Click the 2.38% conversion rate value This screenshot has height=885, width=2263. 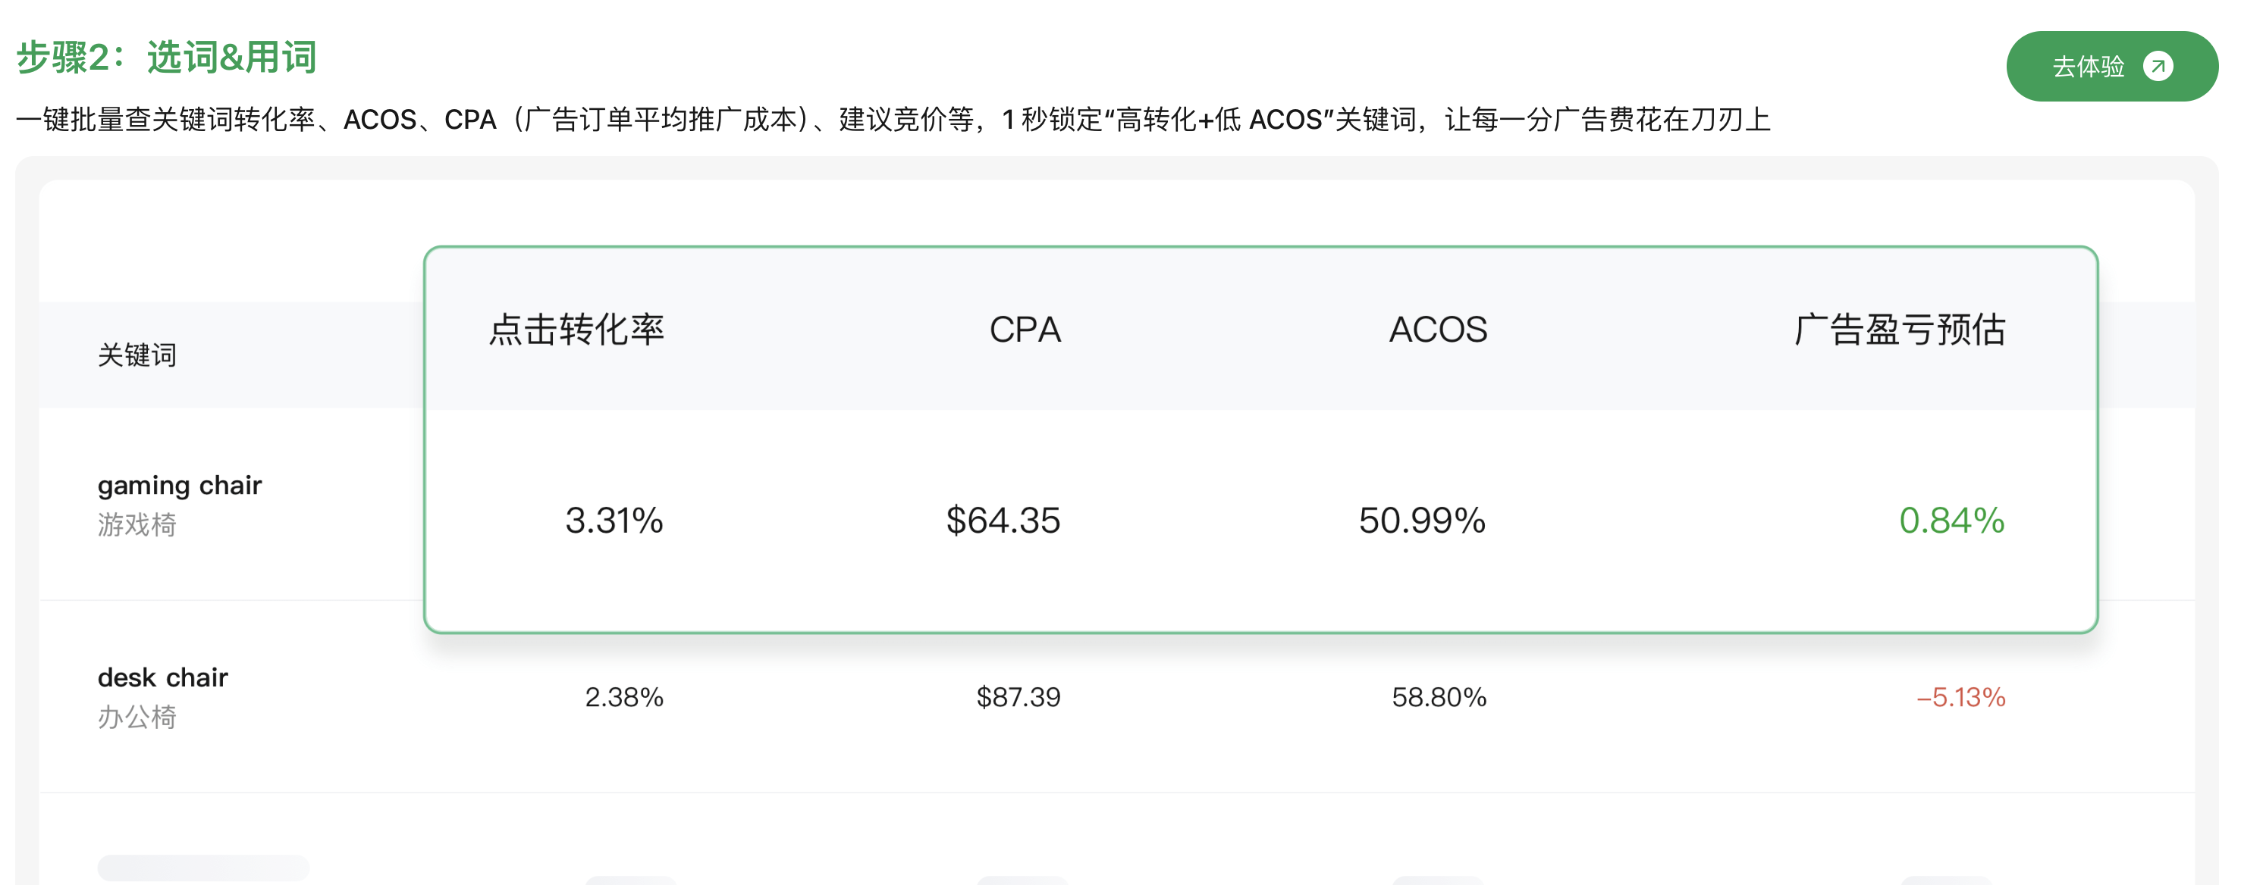tap(623, 697)
